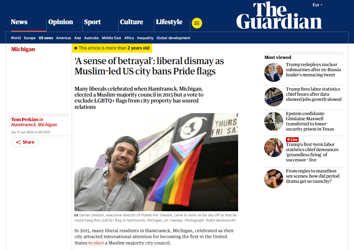Open the labor statistics chief story thumbnail

274,97
